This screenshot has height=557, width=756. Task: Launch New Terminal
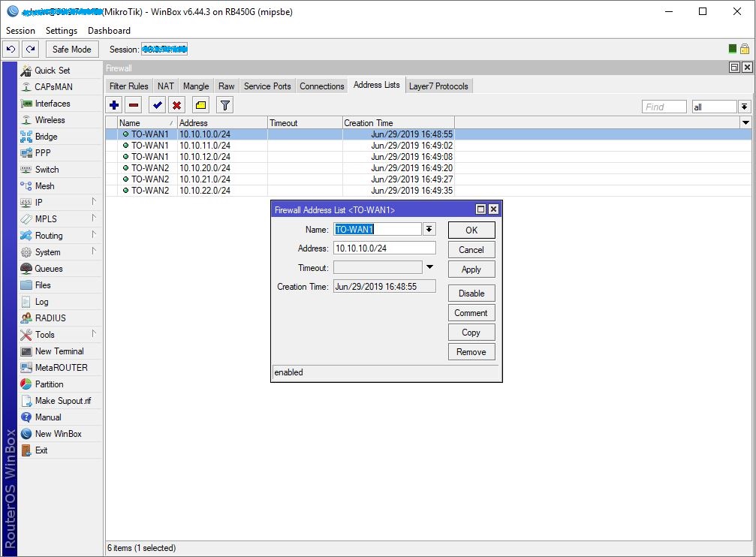coord(59,351)
